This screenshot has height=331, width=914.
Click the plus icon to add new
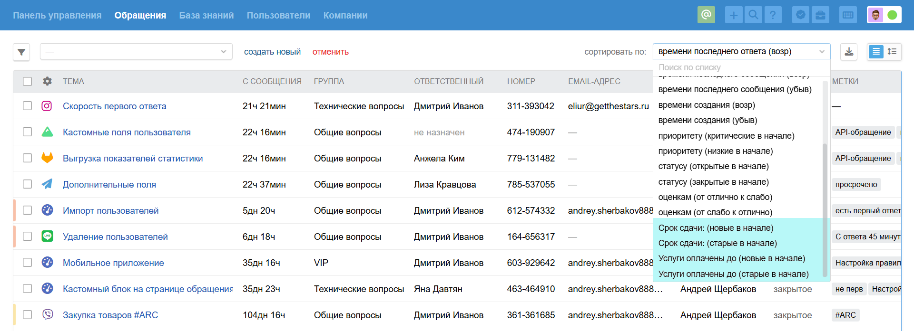[x=734, y=15]
